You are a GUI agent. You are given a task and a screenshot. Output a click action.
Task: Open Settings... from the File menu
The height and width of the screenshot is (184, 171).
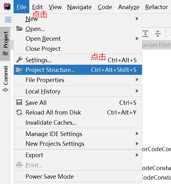tap(78, 60)
